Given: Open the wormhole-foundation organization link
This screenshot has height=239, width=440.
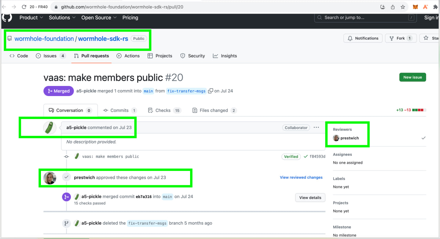Looking at the screenshot, I should point(44,39).
